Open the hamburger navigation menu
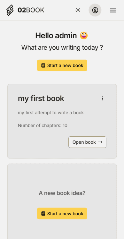The height and width of the screenshot is (239, 124). (113, 10)
